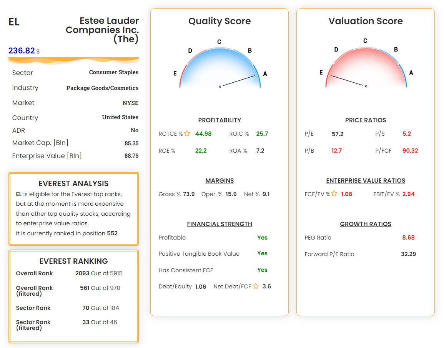This screenshot has width=444, height=348.
Task: Select the Valuation Score card title
Action: tap(366, 21)
